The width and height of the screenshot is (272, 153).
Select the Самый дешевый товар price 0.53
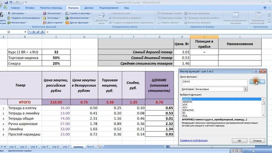[x=182, y=58]
